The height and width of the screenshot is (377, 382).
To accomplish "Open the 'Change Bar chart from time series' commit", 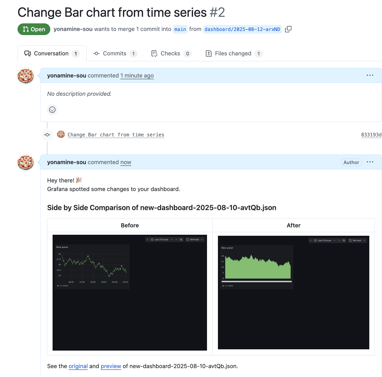I will point(116,135).
